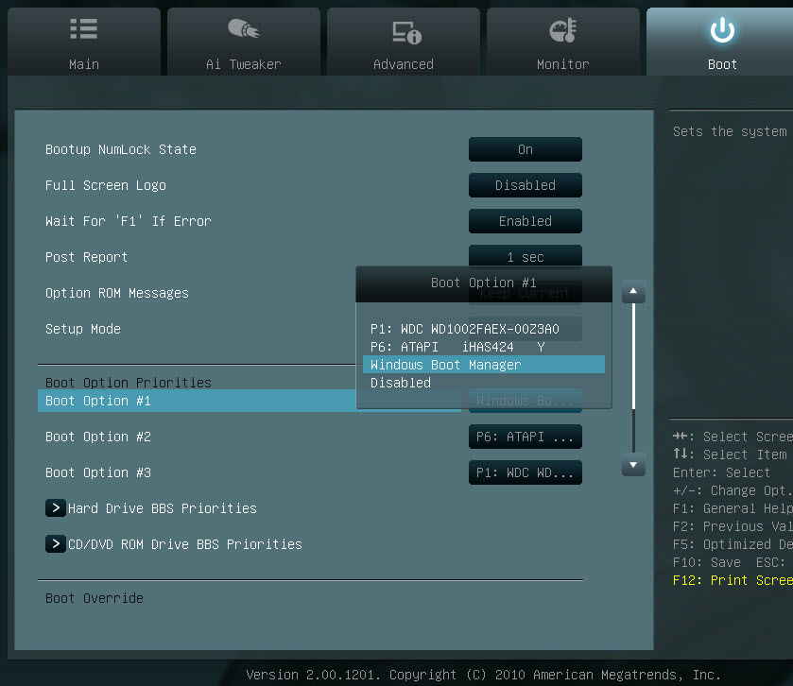Click the Setup Mode value field
Screen dimensions: 793x686
click(x=526, y=329)
